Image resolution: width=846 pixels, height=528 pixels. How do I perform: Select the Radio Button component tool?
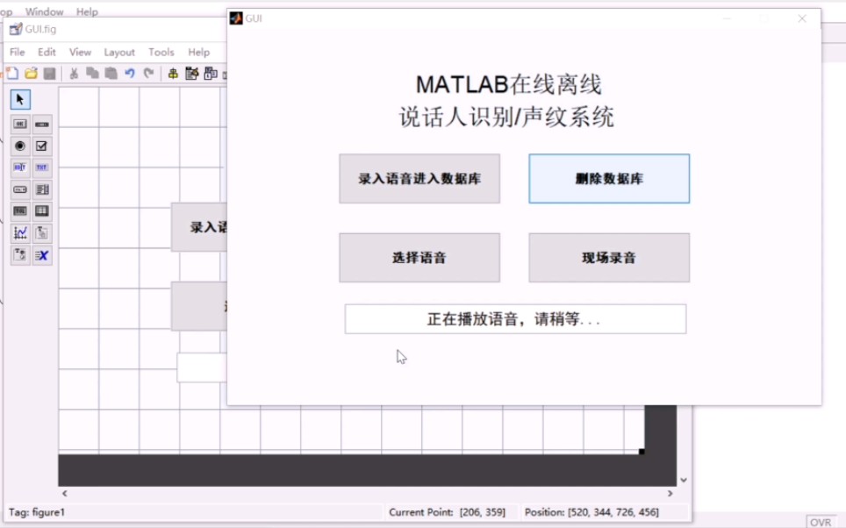tap(19, 146)
